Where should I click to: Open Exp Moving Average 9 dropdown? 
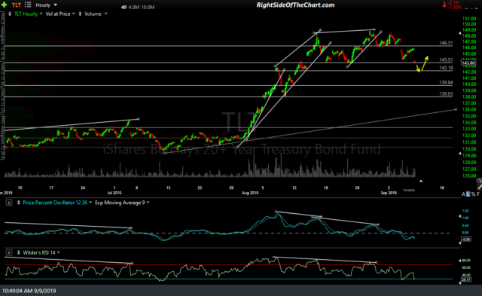pos(148,203)
